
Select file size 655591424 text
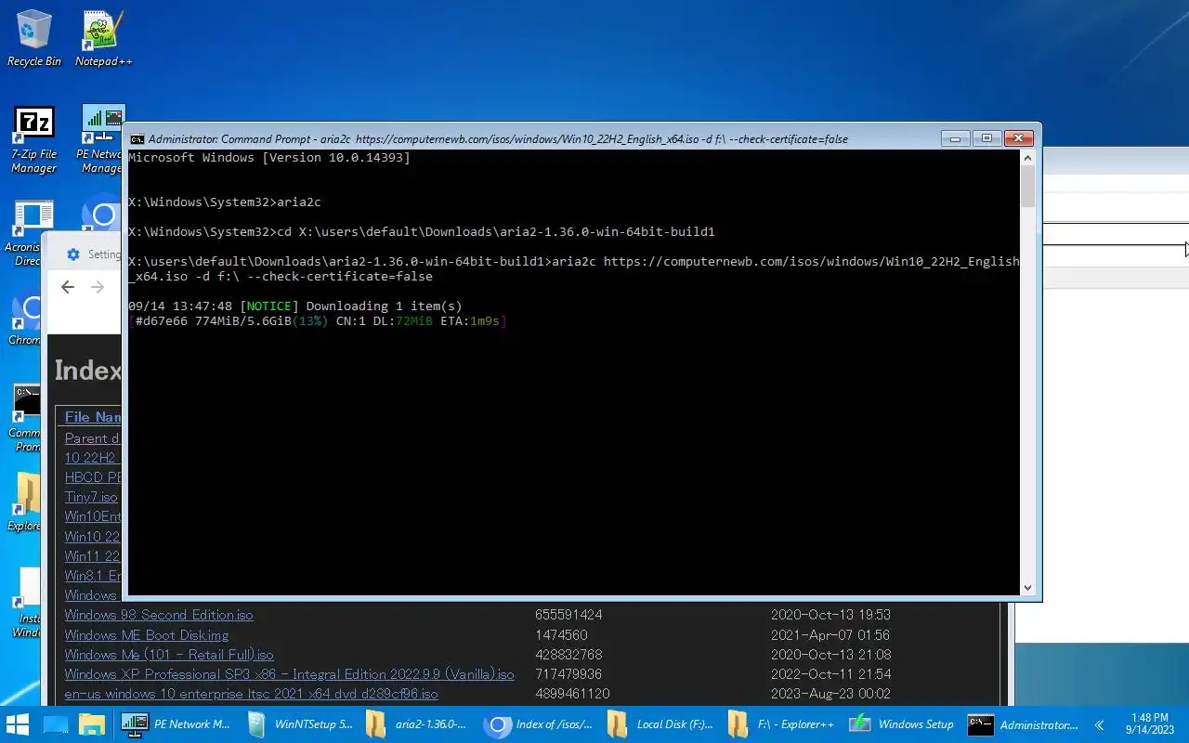568,615
